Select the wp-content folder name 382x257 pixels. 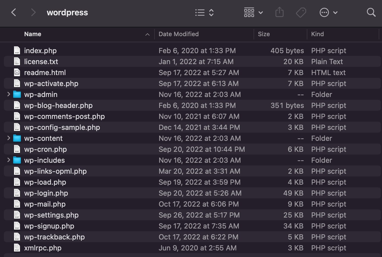click(43, 138)
